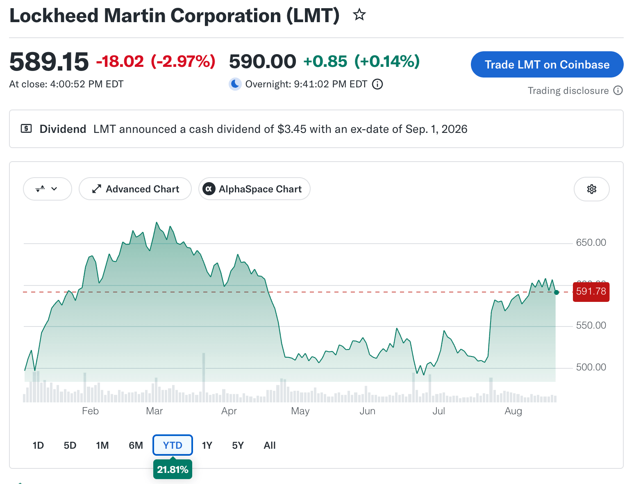627x484 pixels.
Task: Click the Feb axis label
Action: 90,411
